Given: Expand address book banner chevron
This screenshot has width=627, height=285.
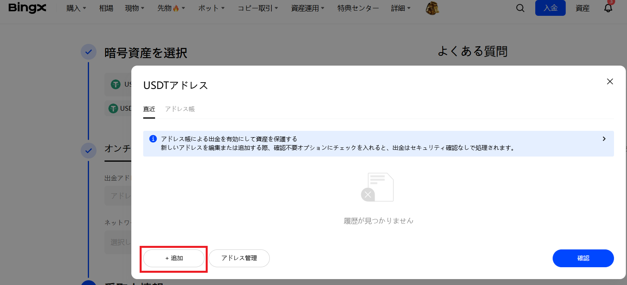Looking at the screenshot, I should 604,139.
